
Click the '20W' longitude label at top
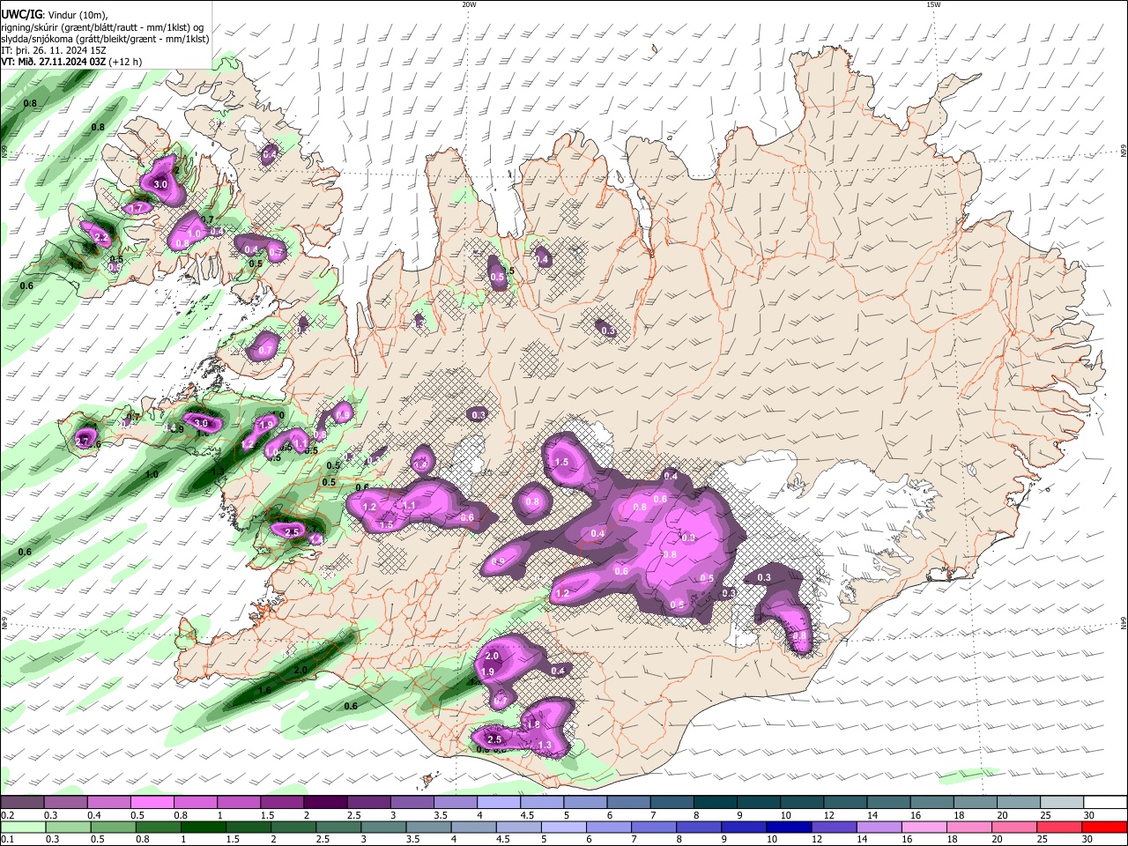(x=469, y=4)
